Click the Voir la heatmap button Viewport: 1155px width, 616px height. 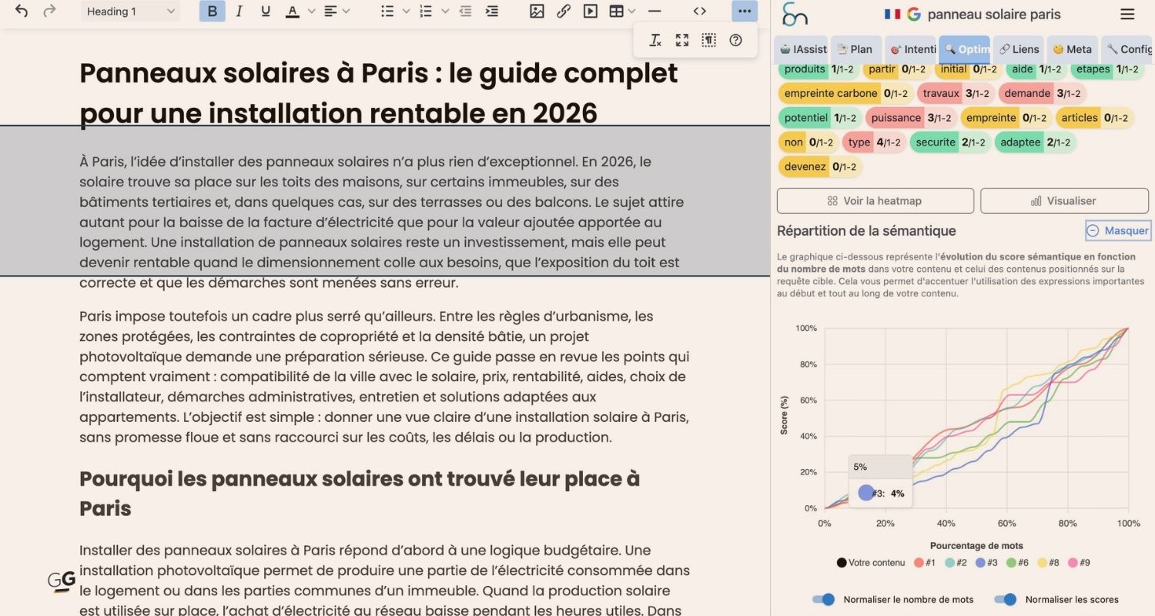coord(875,200)
